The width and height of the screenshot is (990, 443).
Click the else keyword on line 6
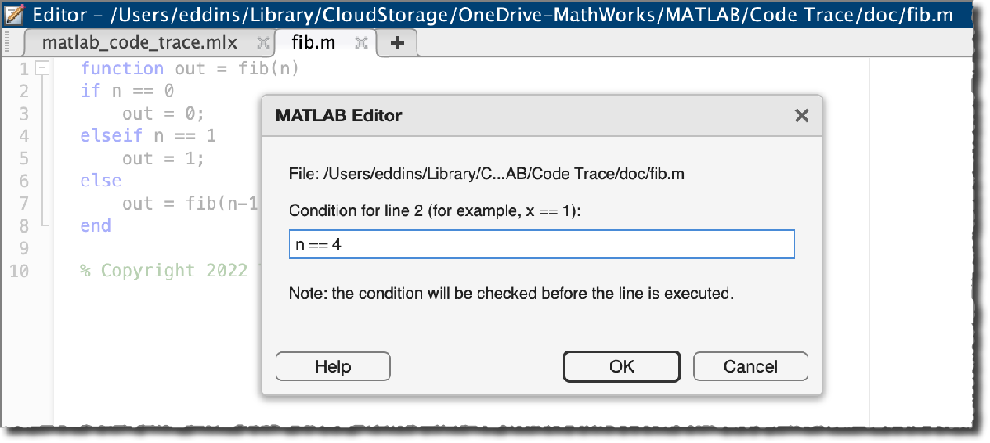click(101, 181)
